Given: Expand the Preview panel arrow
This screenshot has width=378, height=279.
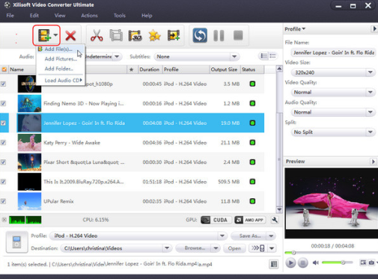Looking at the screenshot, I should click(x=373, y=162).
